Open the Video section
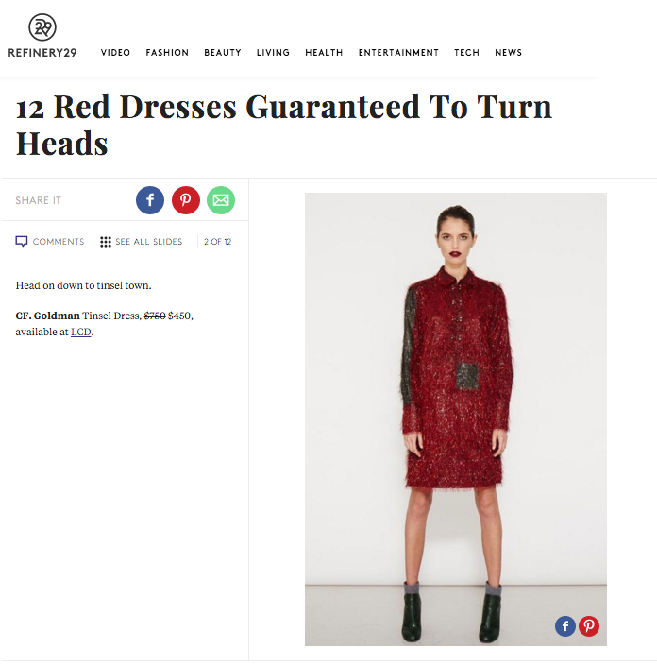This screenshot has height=666, width=657. [x=115, y=53]
